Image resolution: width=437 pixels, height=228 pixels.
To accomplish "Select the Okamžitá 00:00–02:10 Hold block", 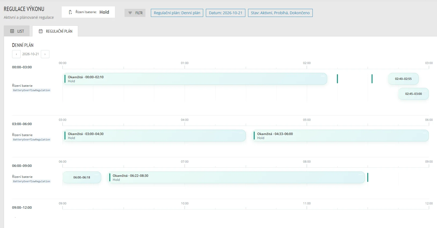I will point(195,79).
